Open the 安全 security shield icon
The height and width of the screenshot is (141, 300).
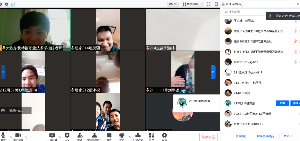[67, 135]
